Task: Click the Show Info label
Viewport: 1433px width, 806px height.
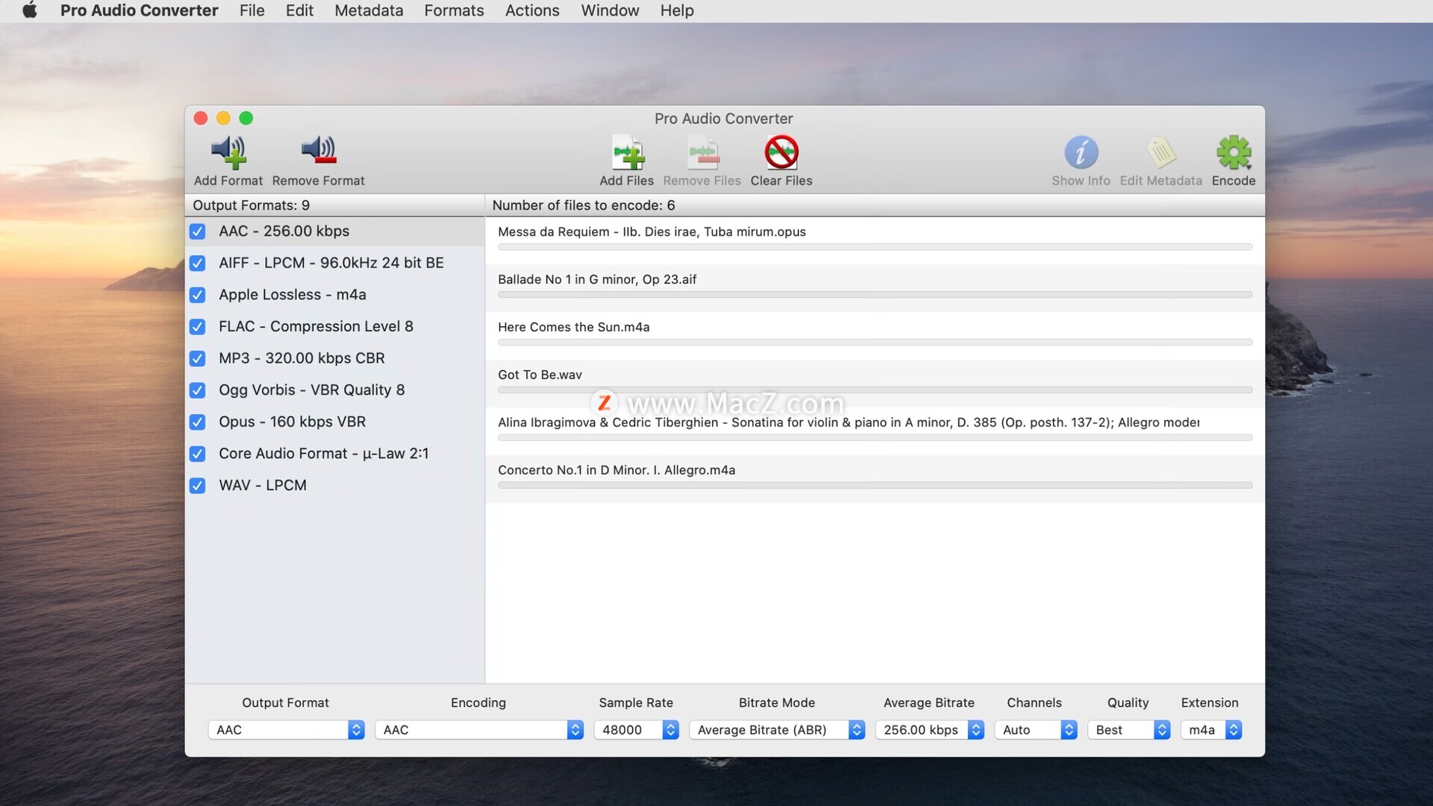Action: 1081,181
